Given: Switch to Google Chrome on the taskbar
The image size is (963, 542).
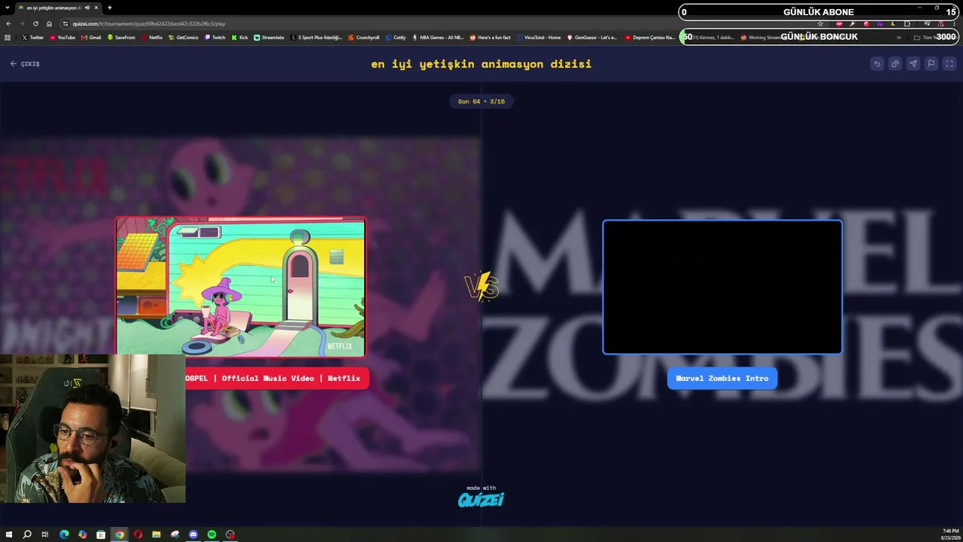Looking at the screenshot, I should 120,534.
